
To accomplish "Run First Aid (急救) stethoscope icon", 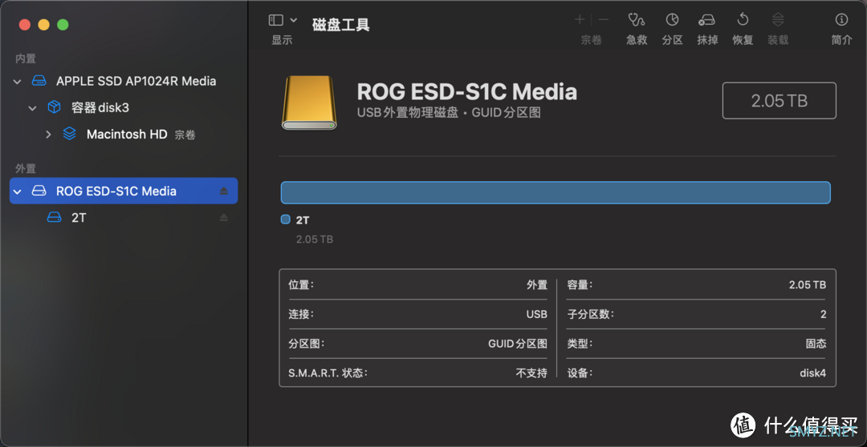I will pos(637,20).
